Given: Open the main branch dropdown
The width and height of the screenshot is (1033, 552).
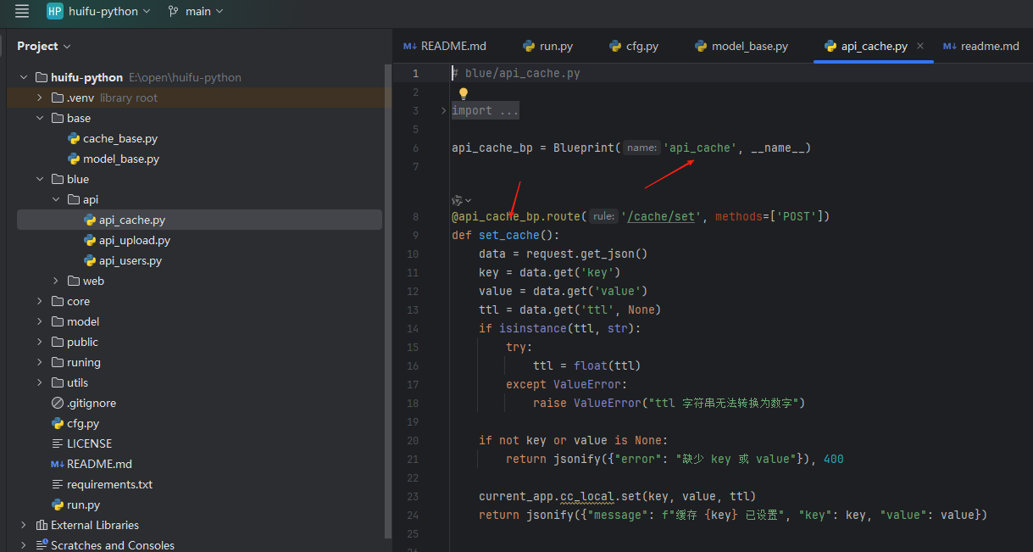Looking at the screenshot, I should click(x=196, y=11).
